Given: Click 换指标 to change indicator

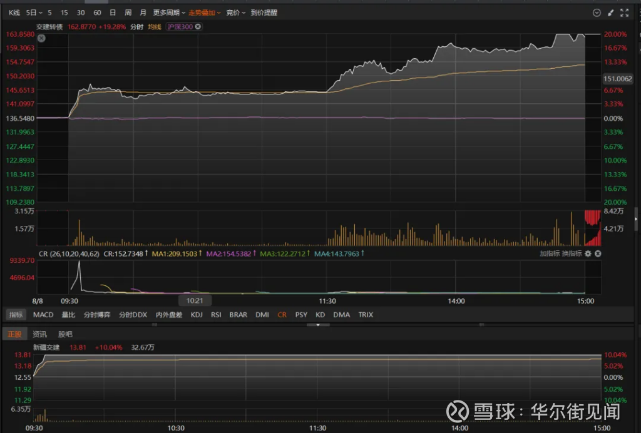Looking at the screenshot, I should pyautogui.click(x=572, y=253).
